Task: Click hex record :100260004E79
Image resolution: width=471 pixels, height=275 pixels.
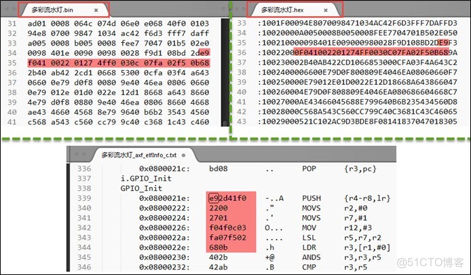Action: point(358,92)
